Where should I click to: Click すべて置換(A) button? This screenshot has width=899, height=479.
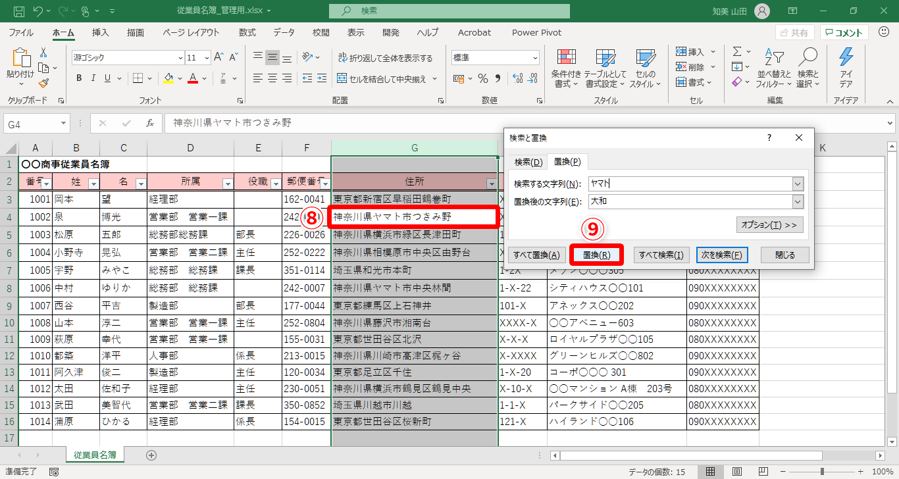tap(536, 255)
